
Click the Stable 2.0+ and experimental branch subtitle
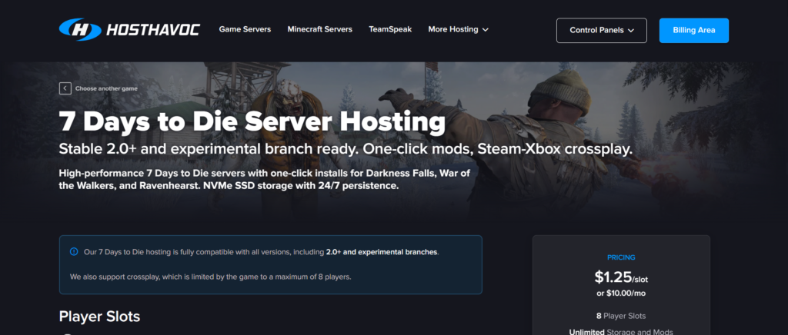[x=346, y=150]
